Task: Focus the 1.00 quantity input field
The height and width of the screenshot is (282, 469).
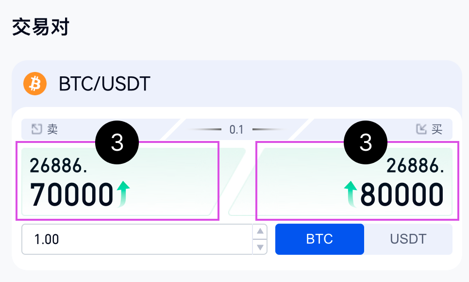Action: click(136, 239)
